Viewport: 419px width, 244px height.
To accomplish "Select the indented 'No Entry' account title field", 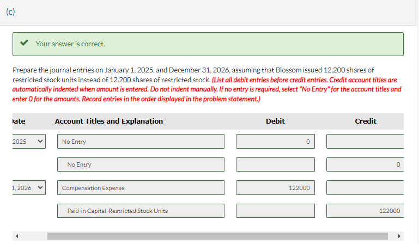I will [x=141, y=164].
